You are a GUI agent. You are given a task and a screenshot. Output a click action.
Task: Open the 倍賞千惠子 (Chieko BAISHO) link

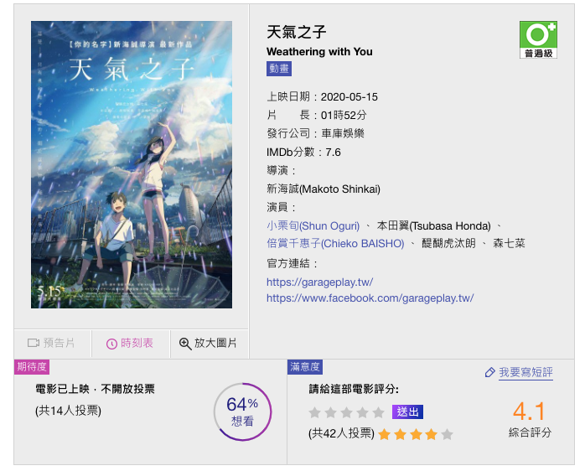pos(335,243)
